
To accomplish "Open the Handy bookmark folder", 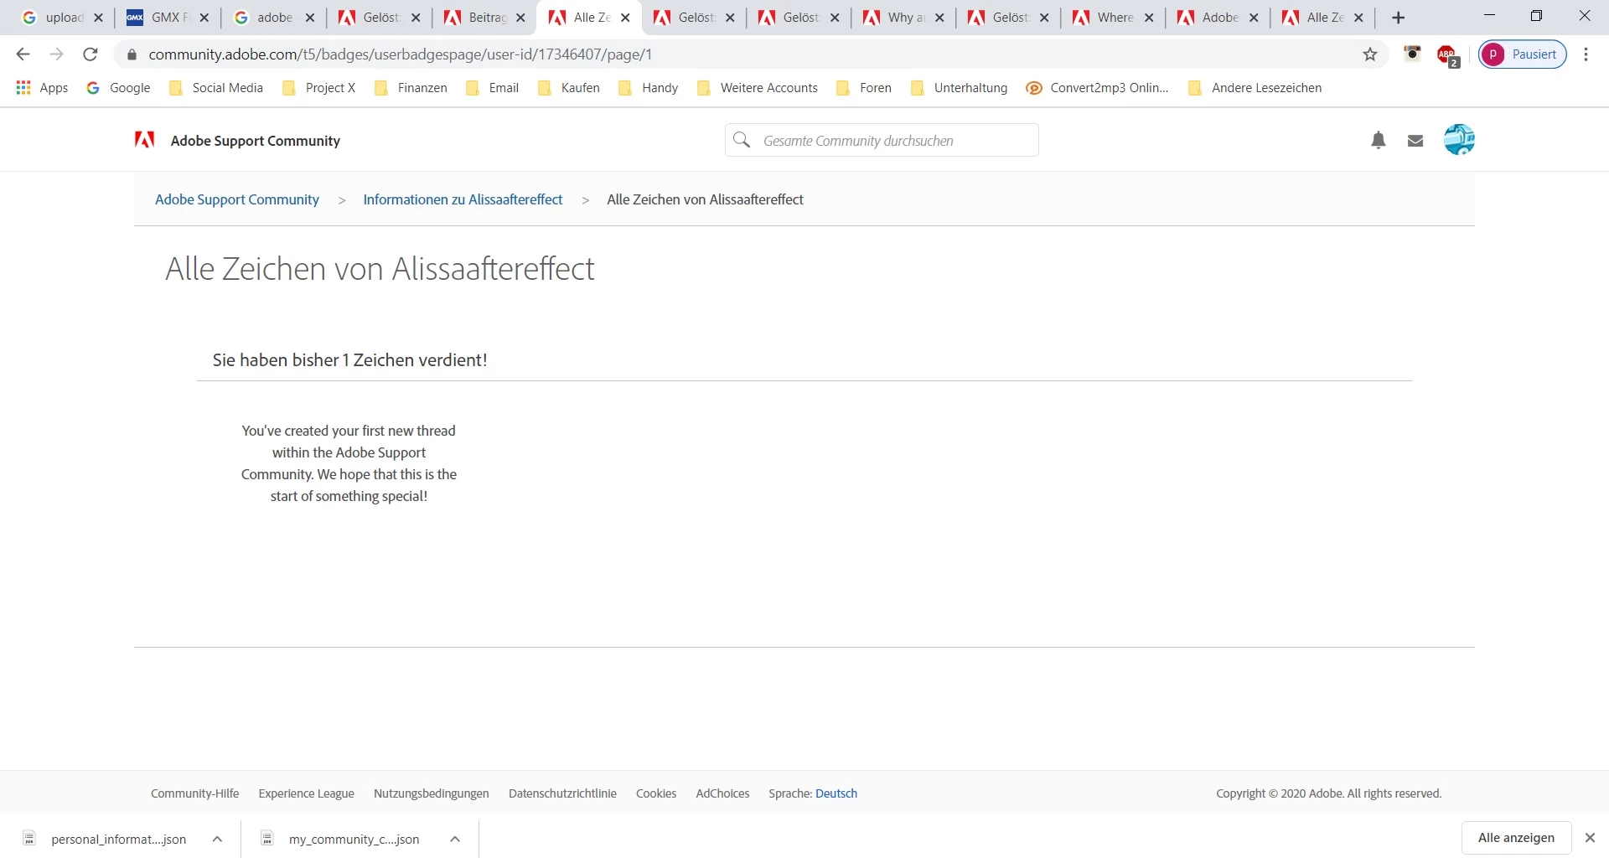I will [649, 88].
